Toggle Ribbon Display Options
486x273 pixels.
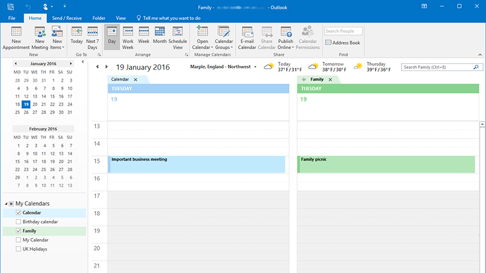[424, 6]
